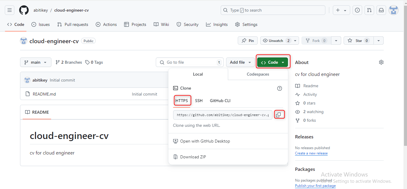The image size is (407, 189).
Task: Go to the GitHub homepage logo
Action: pos(24,10)
